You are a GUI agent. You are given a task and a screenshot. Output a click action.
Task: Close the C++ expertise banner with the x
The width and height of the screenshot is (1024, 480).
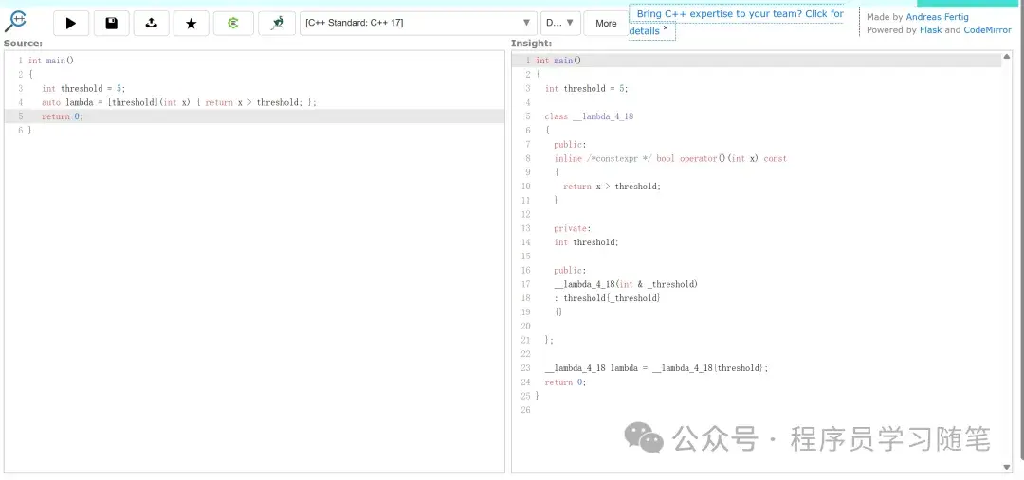click(x=666, y=28)
